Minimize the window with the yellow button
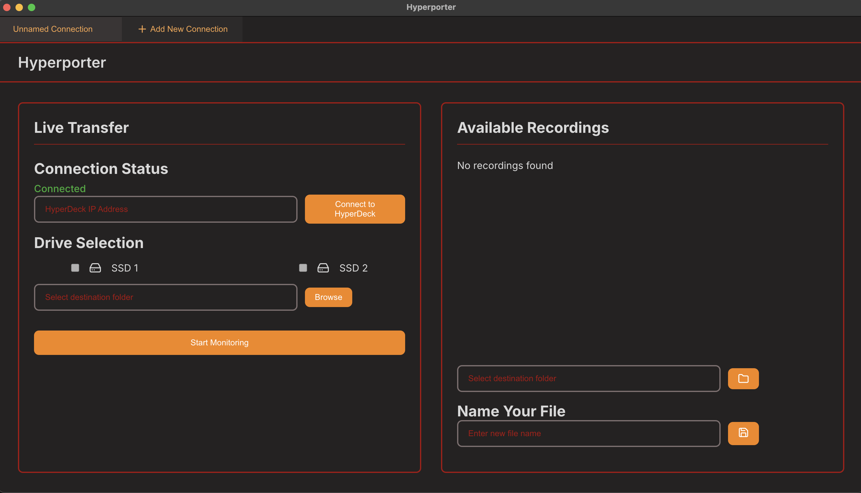 tap(19, 7)
